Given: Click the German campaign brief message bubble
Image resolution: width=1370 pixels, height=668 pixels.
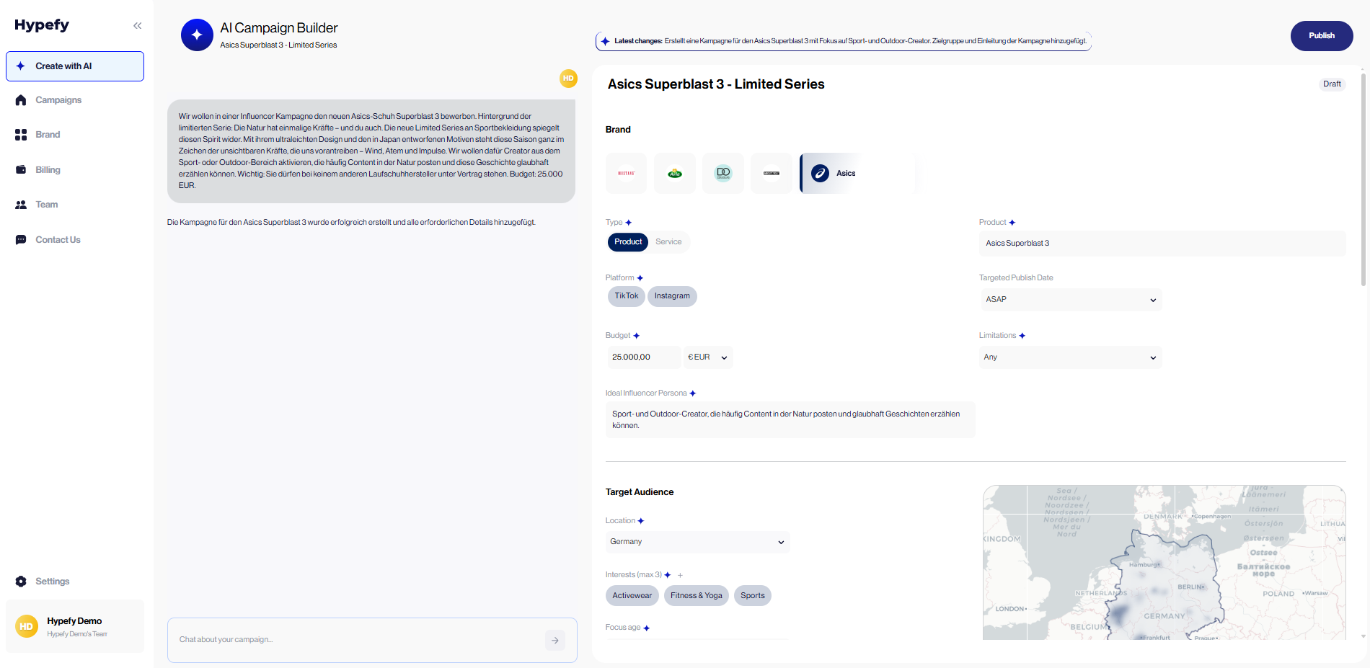Looking at the screenshot, I should 371,151.
